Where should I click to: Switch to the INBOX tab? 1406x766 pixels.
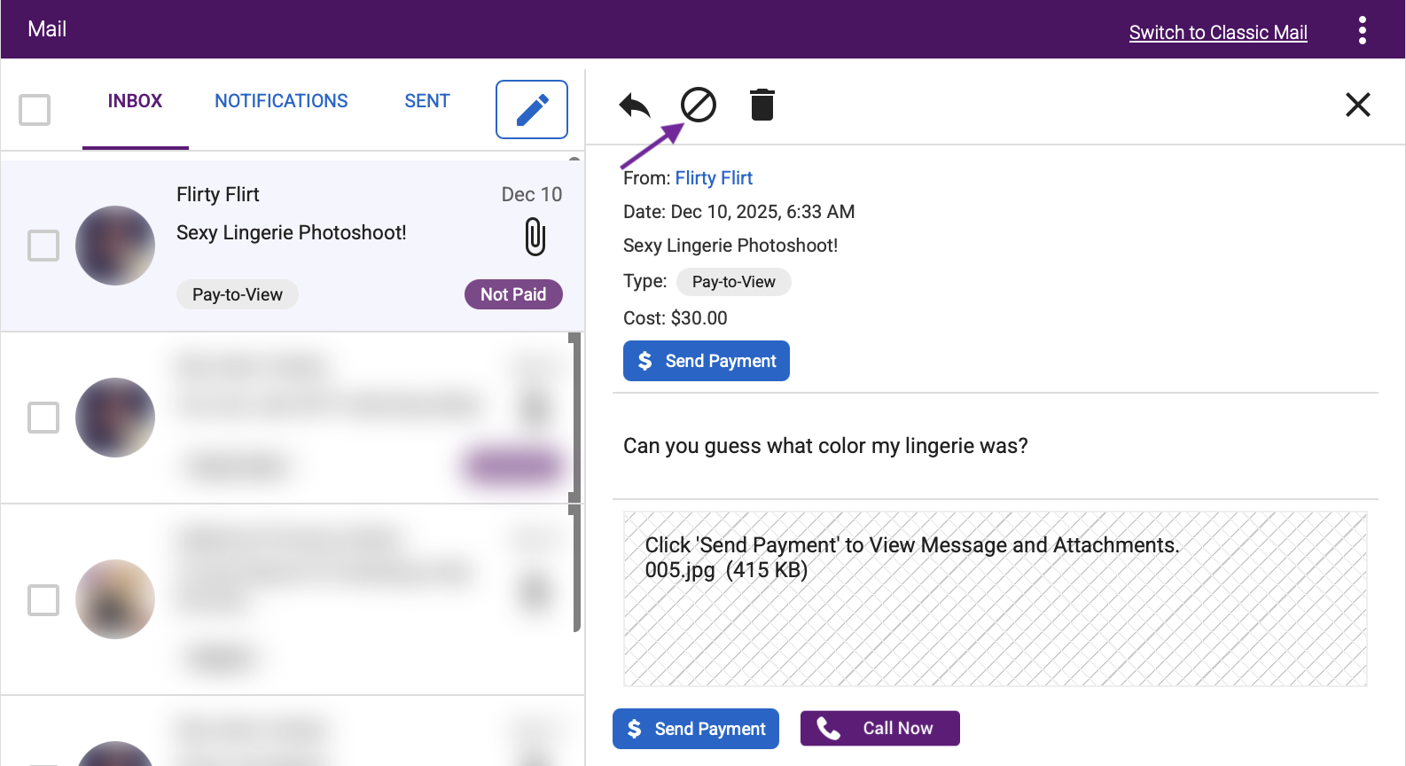135,101
